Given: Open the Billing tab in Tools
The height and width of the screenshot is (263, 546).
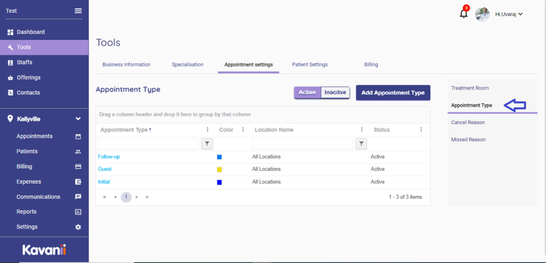Looking at the screenshot, I should coord(371,64).
